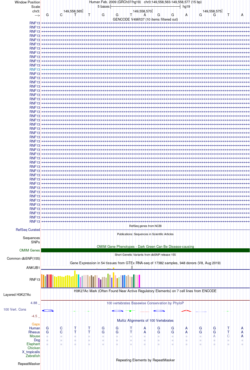Click the C base in Mouse row
The image size is (250, 370).
point(228,336)
